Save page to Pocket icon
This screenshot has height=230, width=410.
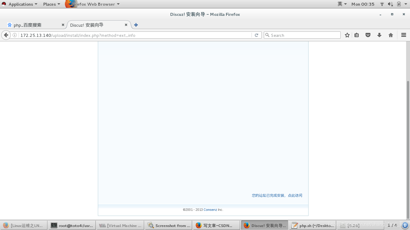pos(368,35)
